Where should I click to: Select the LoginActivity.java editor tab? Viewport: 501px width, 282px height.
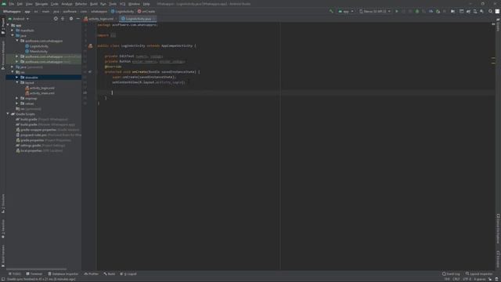coord(138,19)
